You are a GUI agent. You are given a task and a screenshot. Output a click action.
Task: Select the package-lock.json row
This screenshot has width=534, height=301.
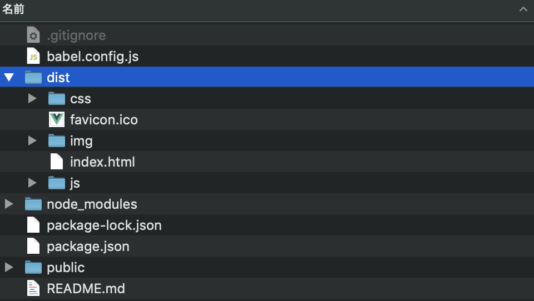click(x=267, y=225)
